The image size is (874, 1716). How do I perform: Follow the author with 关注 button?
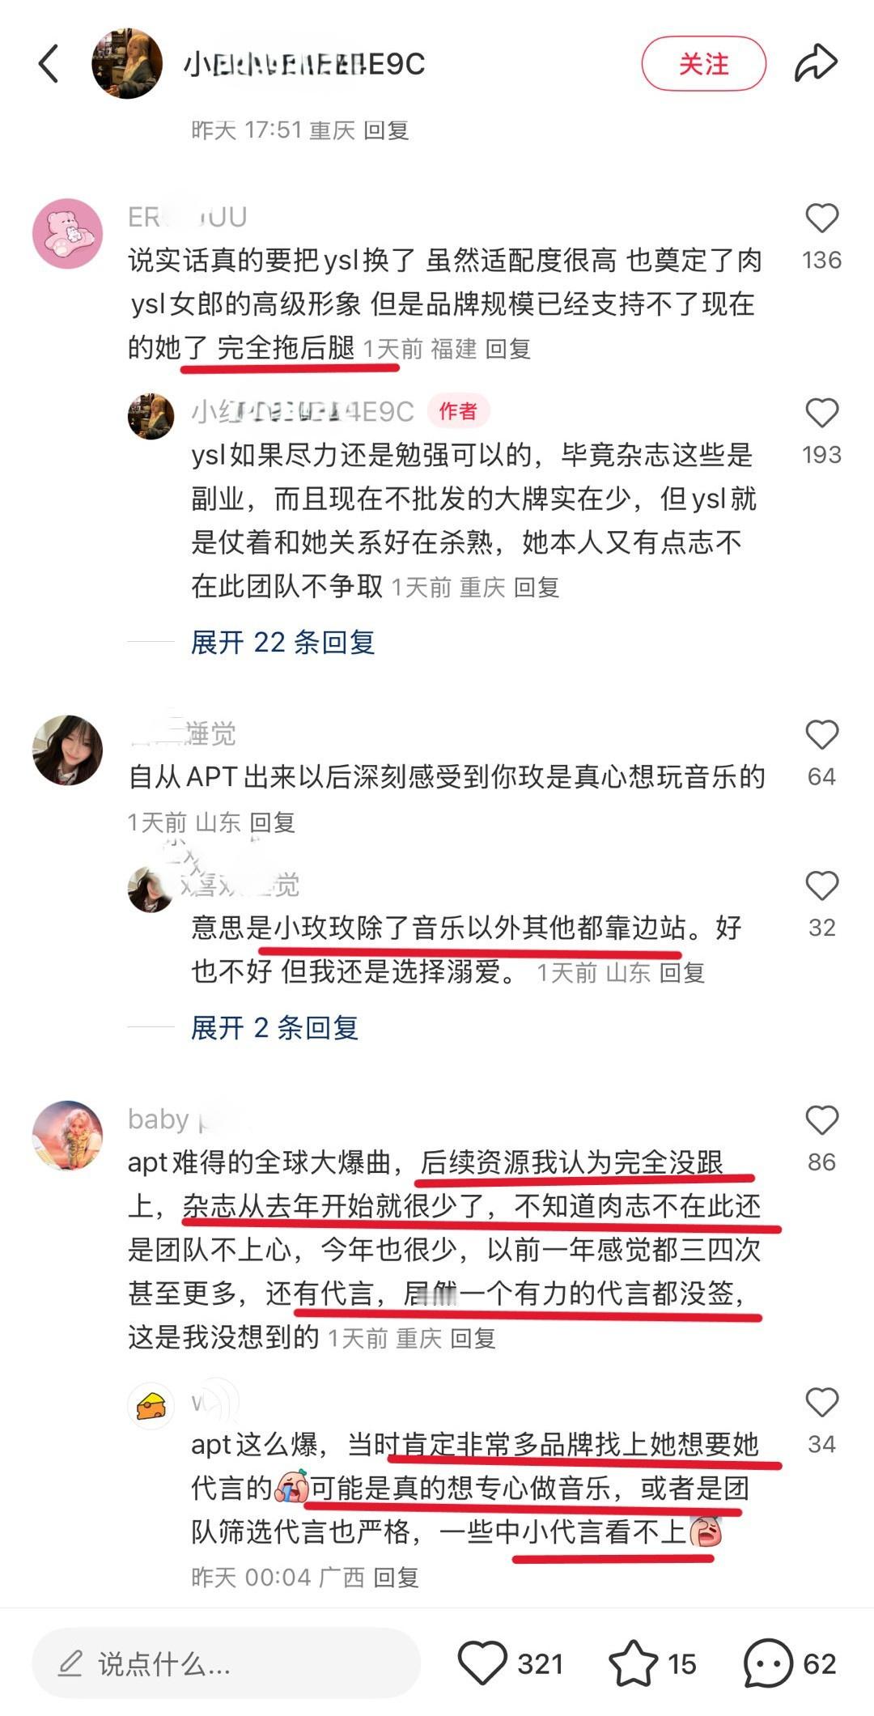(x=703, y=64)
